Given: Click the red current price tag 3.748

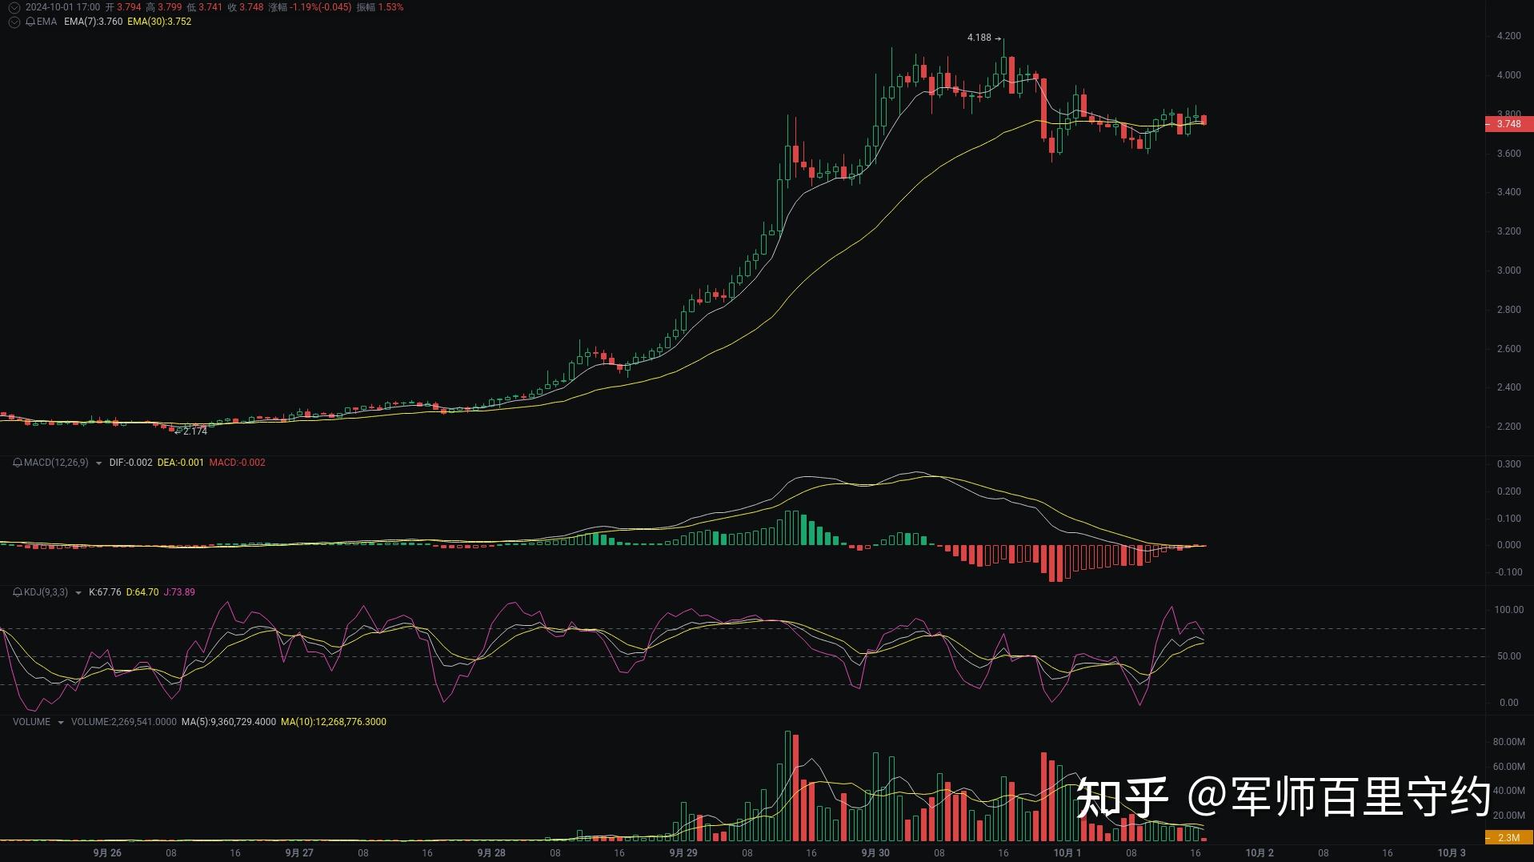Looking at the screenshot, I should click(x=1509, y=124).
